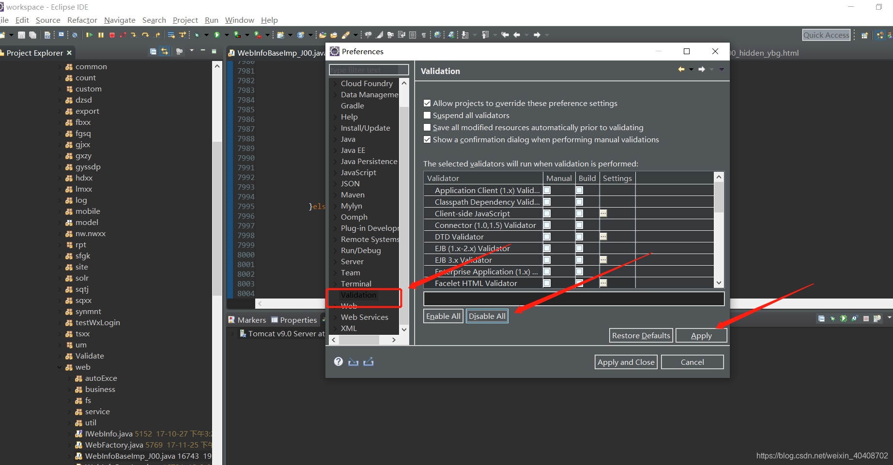Open settings for Client-side JavaScript validator
This screenshot has height=465, width=893.
603,213
